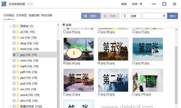The width and height of the screenshot is (181, 108).
Task: Check the jpg (4).jpg checkbox
Action: point(134,63)
